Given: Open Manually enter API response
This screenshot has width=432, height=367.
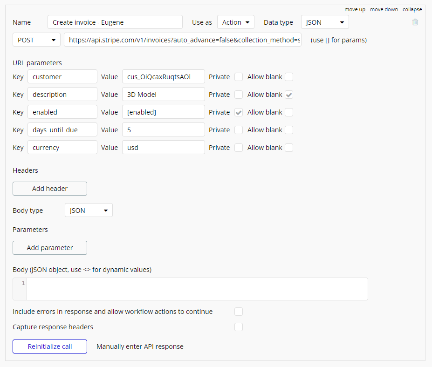Looking at the screenshot, I should pos(140,347).
